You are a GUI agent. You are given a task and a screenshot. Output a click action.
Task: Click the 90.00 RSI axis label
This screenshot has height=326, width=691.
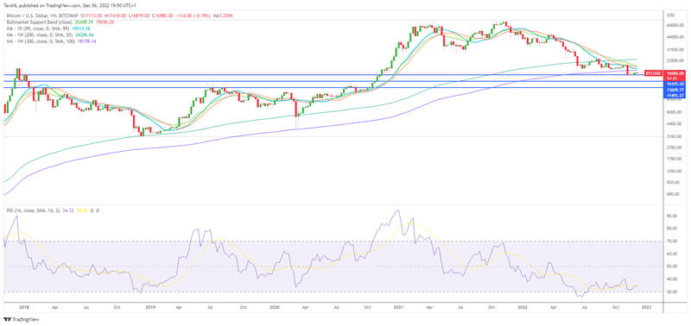coord(673,216)
